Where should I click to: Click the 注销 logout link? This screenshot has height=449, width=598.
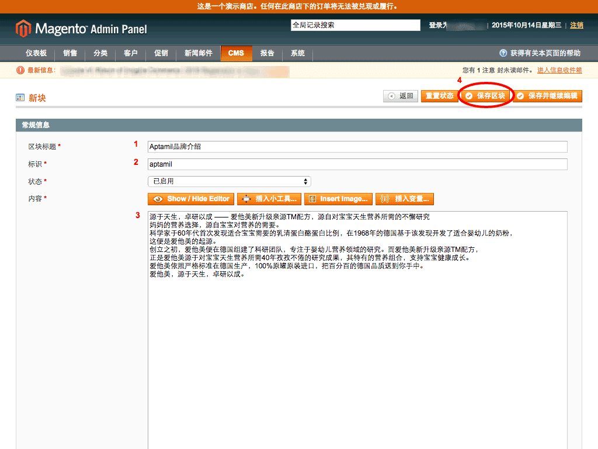(576, 25)
